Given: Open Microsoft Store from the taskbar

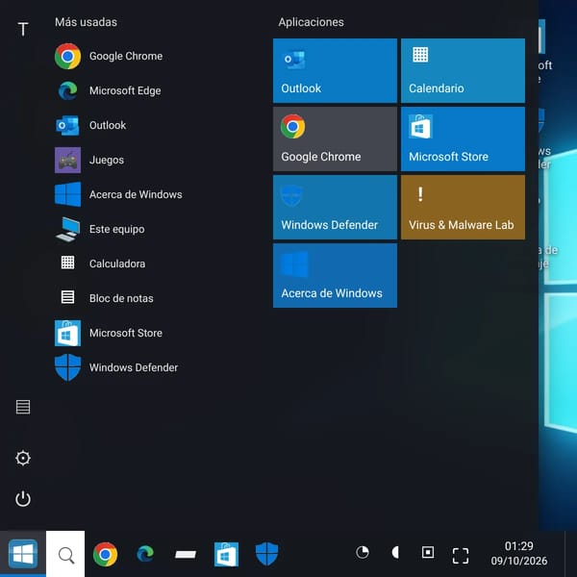Looking at the screenshot, I should (x=226, y=554).
